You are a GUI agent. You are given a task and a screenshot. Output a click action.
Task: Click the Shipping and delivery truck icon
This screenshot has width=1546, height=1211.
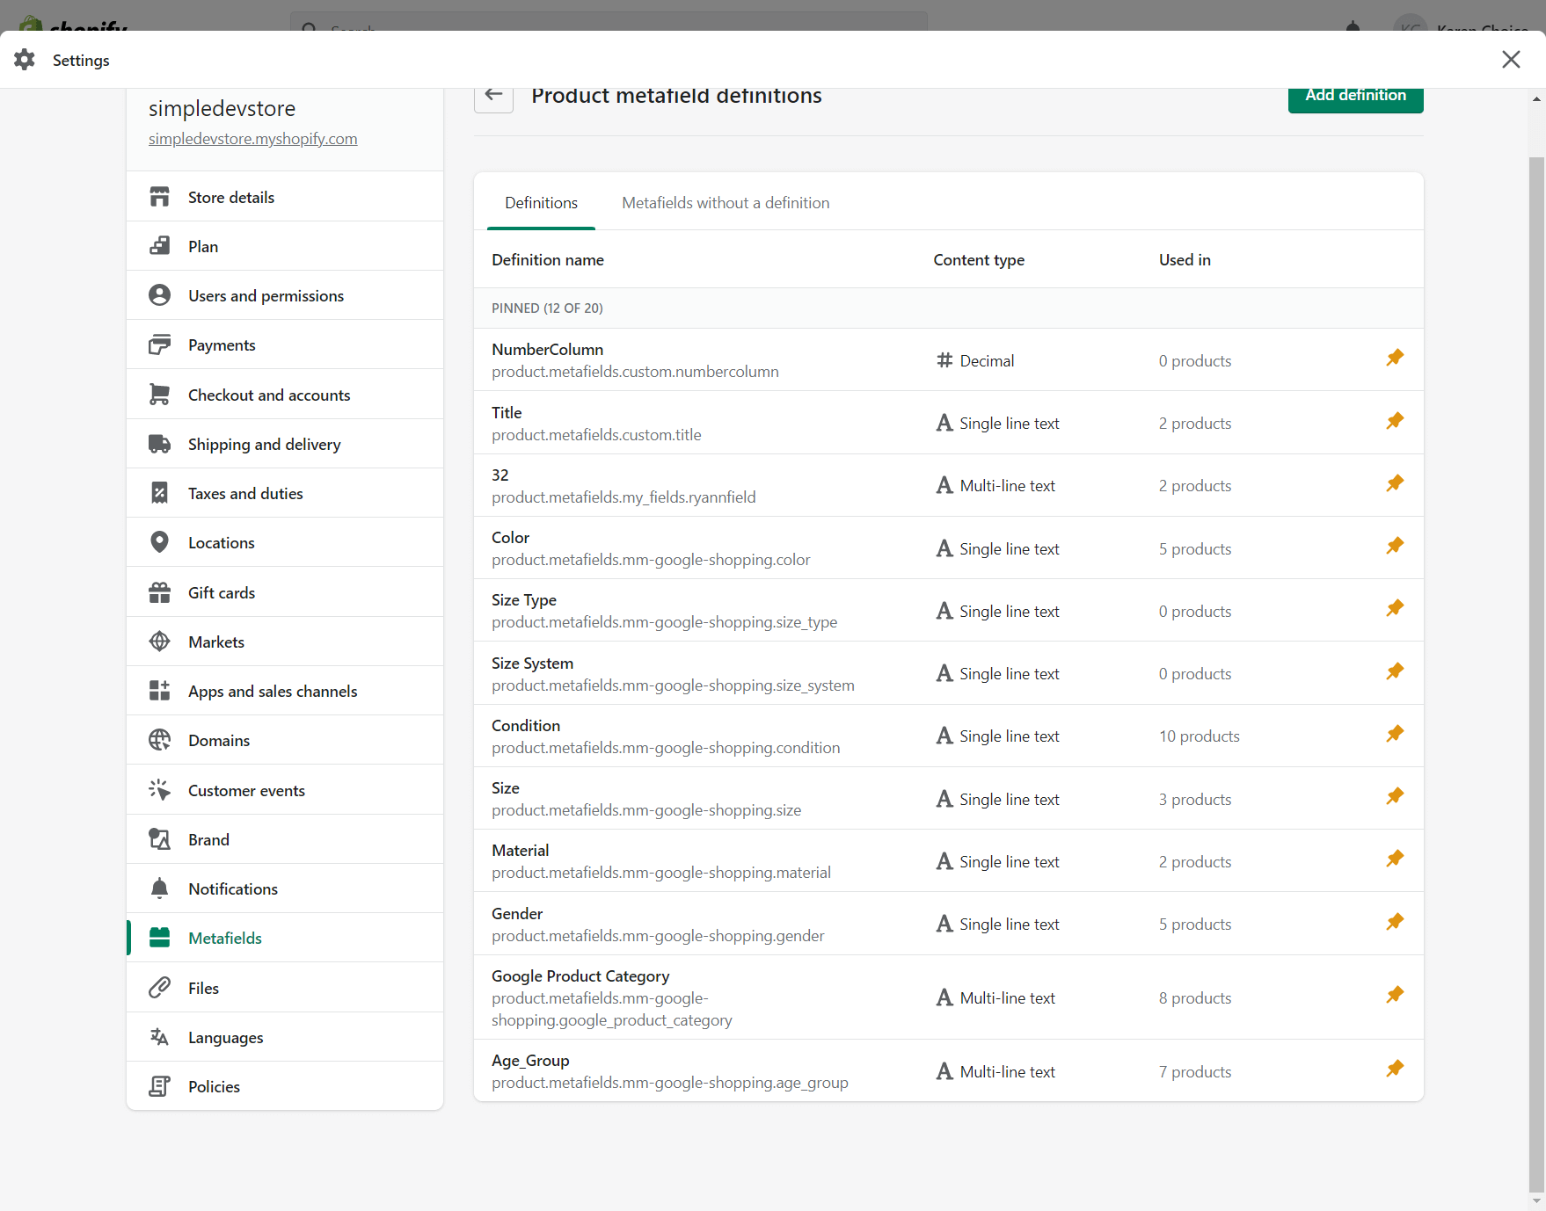coord(159,444)
